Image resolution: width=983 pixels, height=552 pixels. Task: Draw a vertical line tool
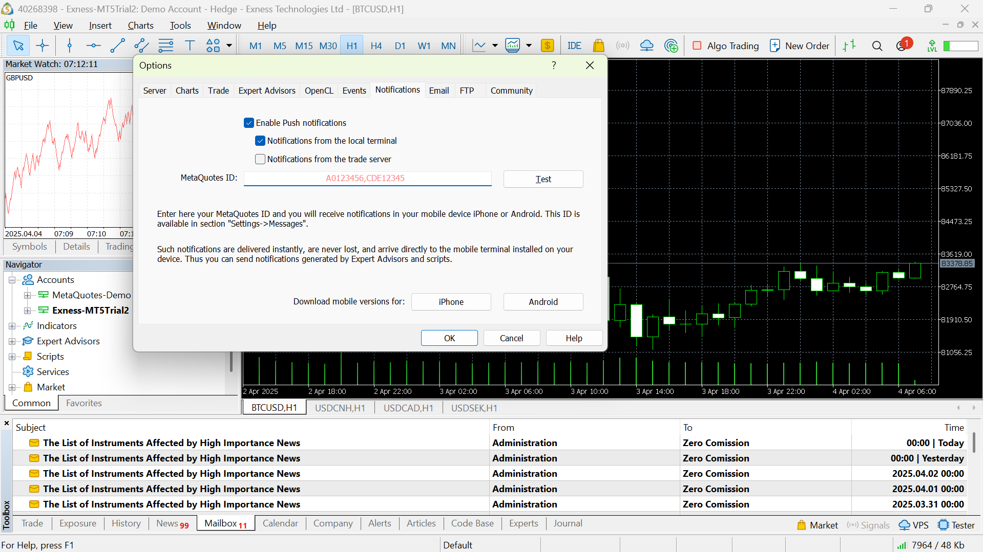pos(70,46)
